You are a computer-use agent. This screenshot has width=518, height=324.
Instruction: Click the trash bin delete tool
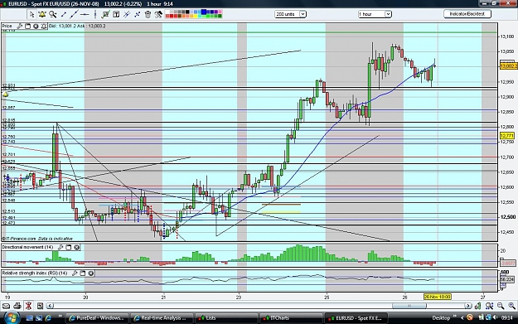pyautogui.click(x=148, y=14)
